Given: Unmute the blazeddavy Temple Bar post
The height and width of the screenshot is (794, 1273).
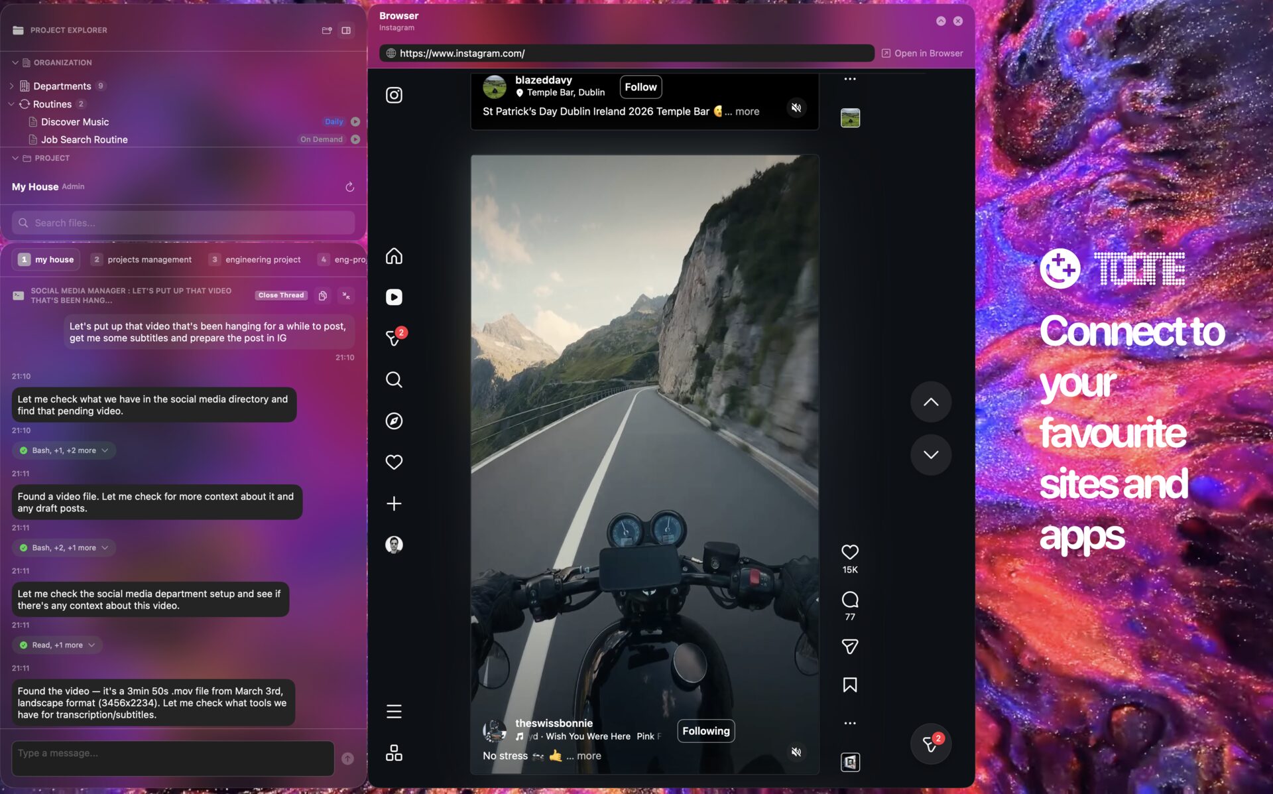Looking at the screenshot, I should 796,107.
